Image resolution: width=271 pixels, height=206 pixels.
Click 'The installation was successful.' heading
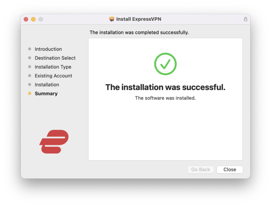pyautogui.click(x=165, y=87)
